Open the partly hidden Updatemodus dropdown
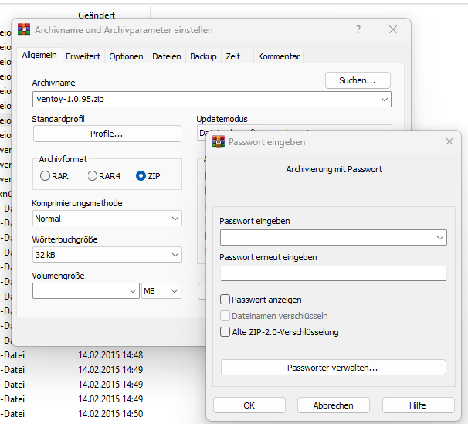The width and height of the screenshot is (468, 424). pos(294,127)
